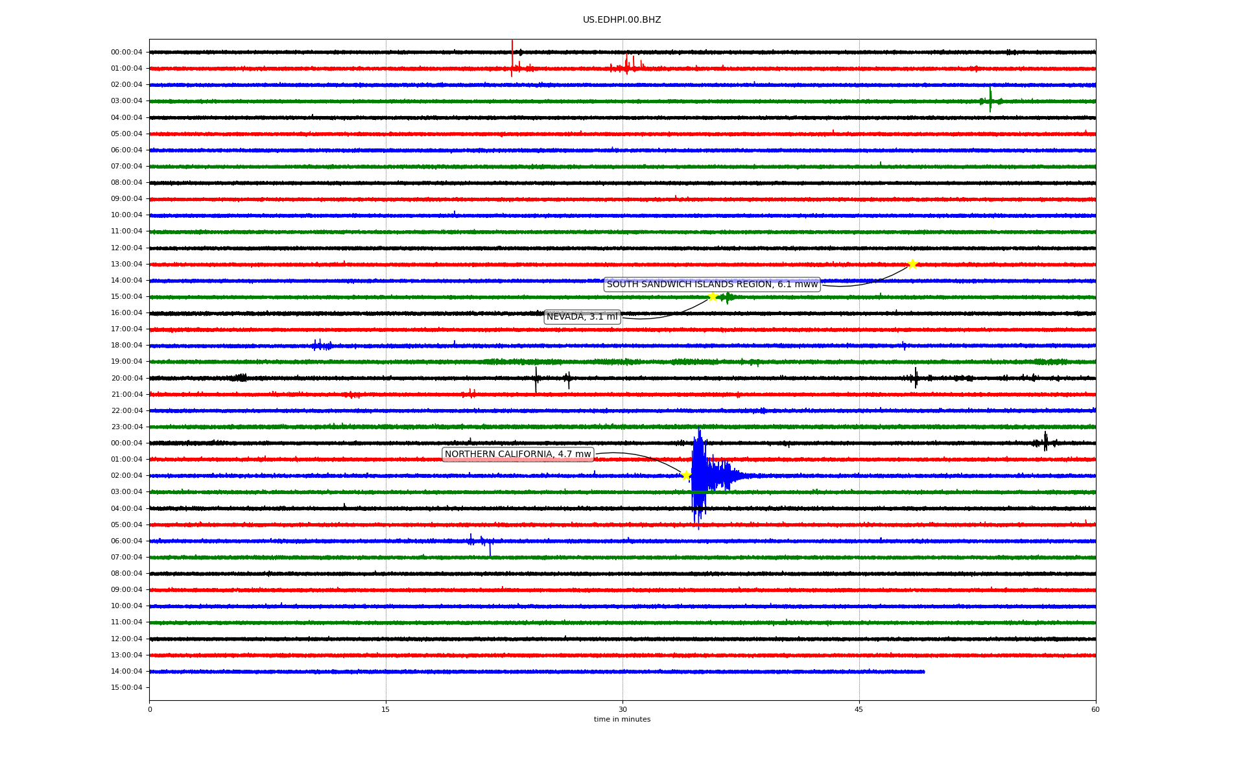Click the bottommost 15:00:04 label with no trace
This screenshot has height=778, width=1245.
tap(126, 688)
